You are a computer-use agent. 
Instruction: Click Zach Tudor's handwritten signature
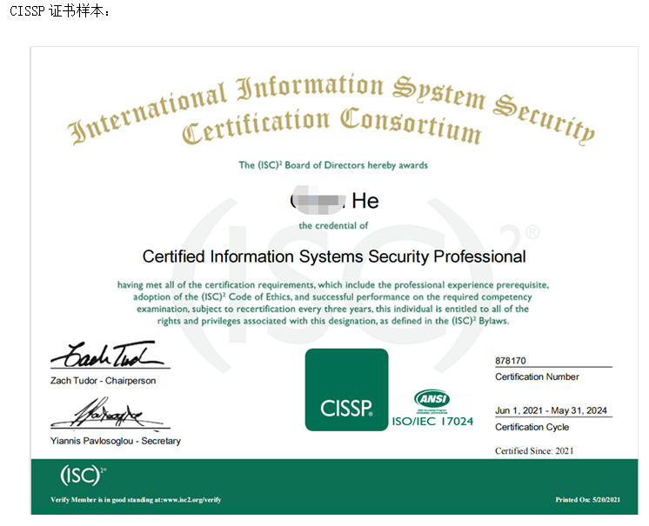[107, 356]
